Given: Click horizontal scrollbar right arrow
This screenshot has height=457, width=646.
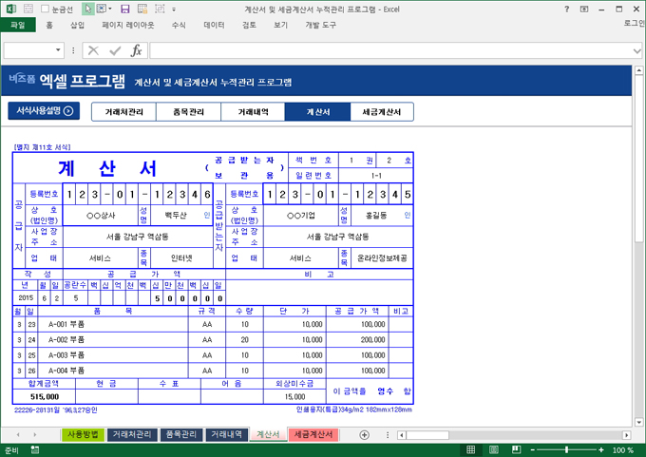Looking at the screenshot, I should click(627, 435).
